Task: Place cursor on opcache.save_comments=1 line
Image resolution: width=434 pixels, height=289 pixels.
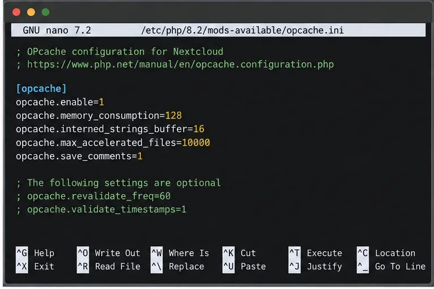Action: coord(79,156)
